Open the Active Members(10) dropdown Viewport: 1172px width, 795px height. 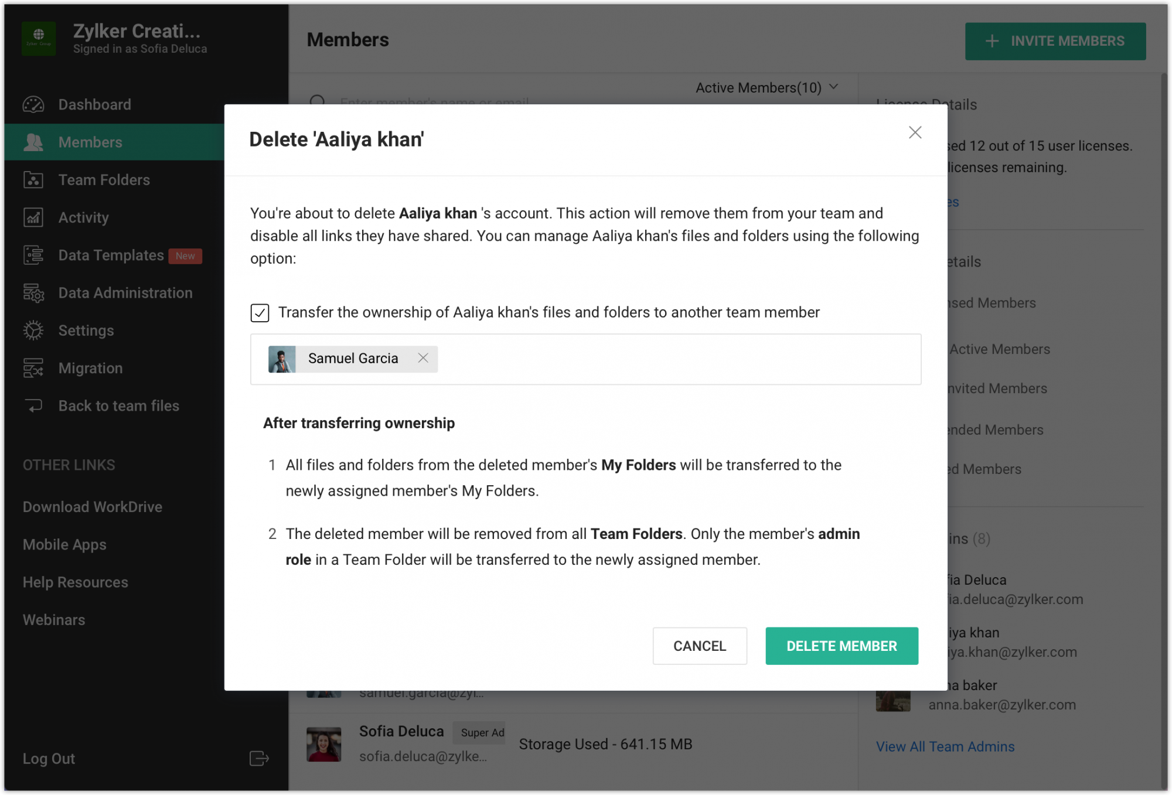point(768,87)
